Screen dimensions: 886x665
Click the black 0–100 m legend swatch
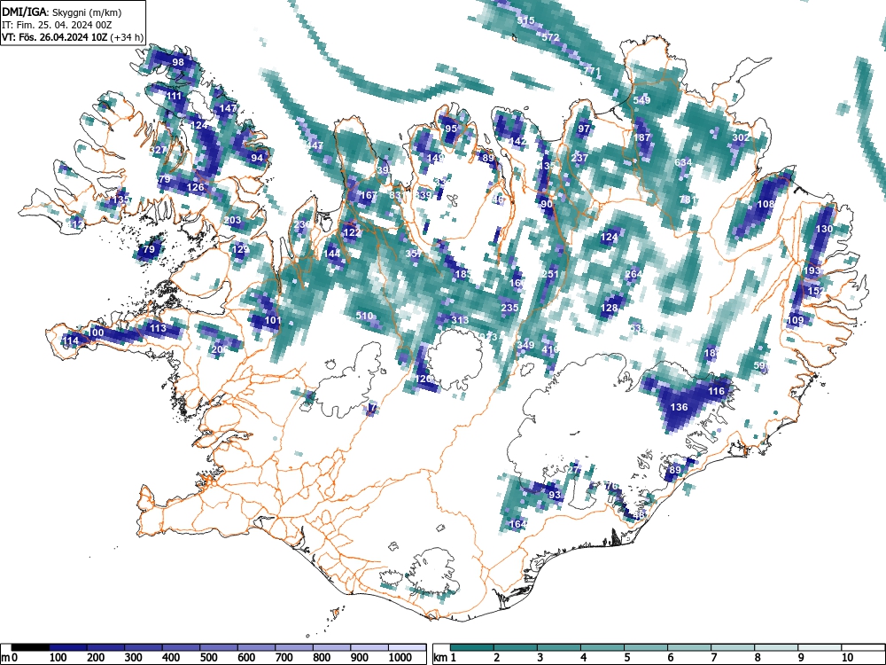click(30, 647)
